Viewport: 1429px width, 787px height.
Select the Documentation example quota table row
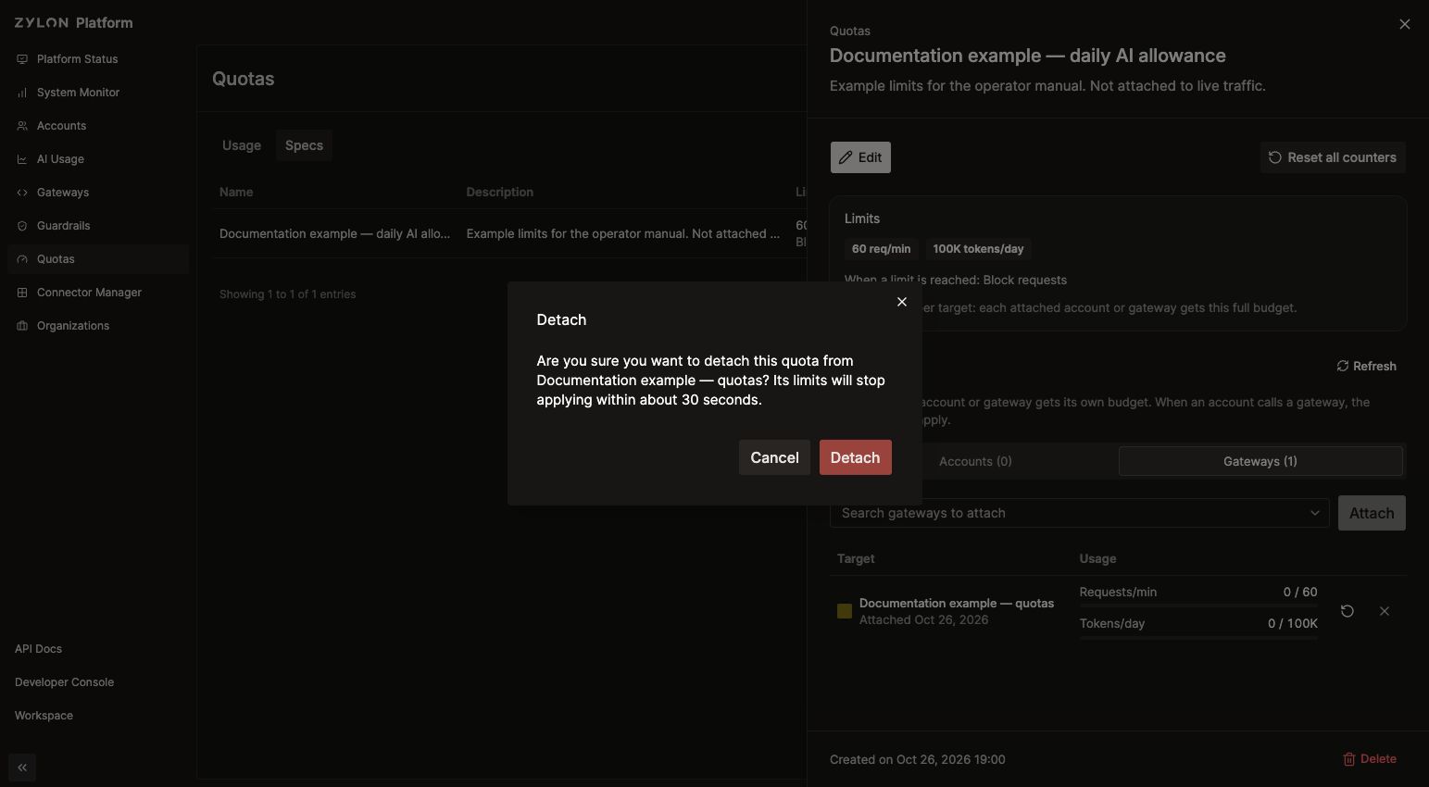pyautogui.click(x=509, y=234)
